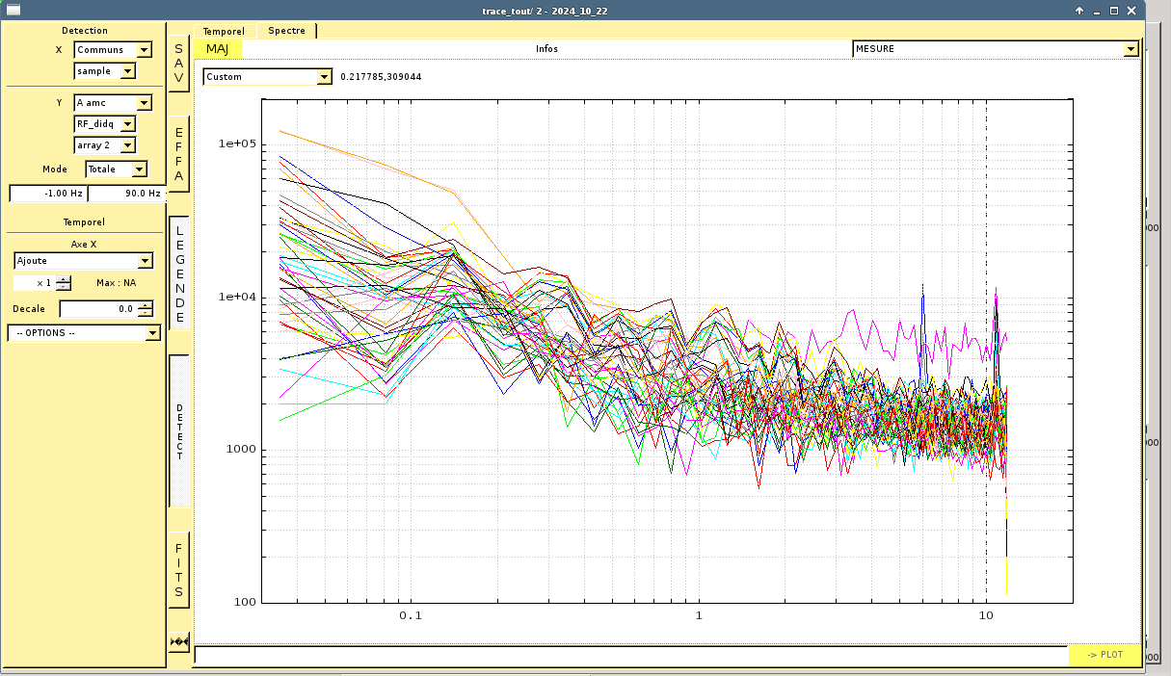Decrease the Decale value with stepper
Viewport: 1171px width, 676px height.
coord(146,313)
